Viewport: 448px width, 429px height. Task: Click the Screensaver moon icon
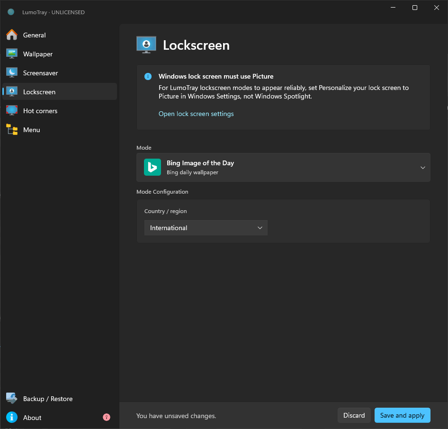12,73
